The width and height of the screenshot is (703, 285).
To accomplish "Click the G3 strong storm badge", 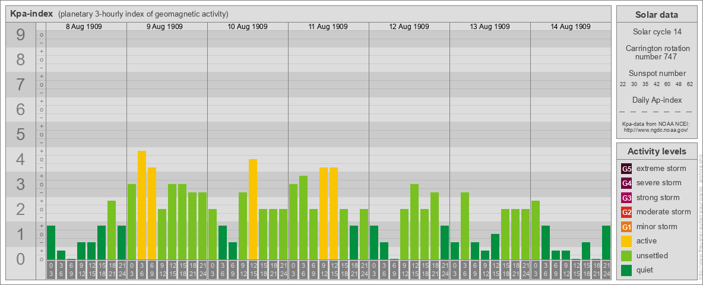I will [x=626, y=198].
